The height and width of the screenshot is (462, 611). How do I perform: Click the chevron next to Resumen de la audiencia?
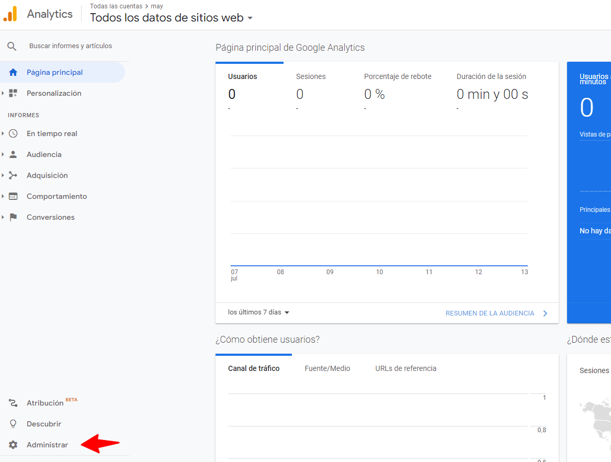[545, 313]
